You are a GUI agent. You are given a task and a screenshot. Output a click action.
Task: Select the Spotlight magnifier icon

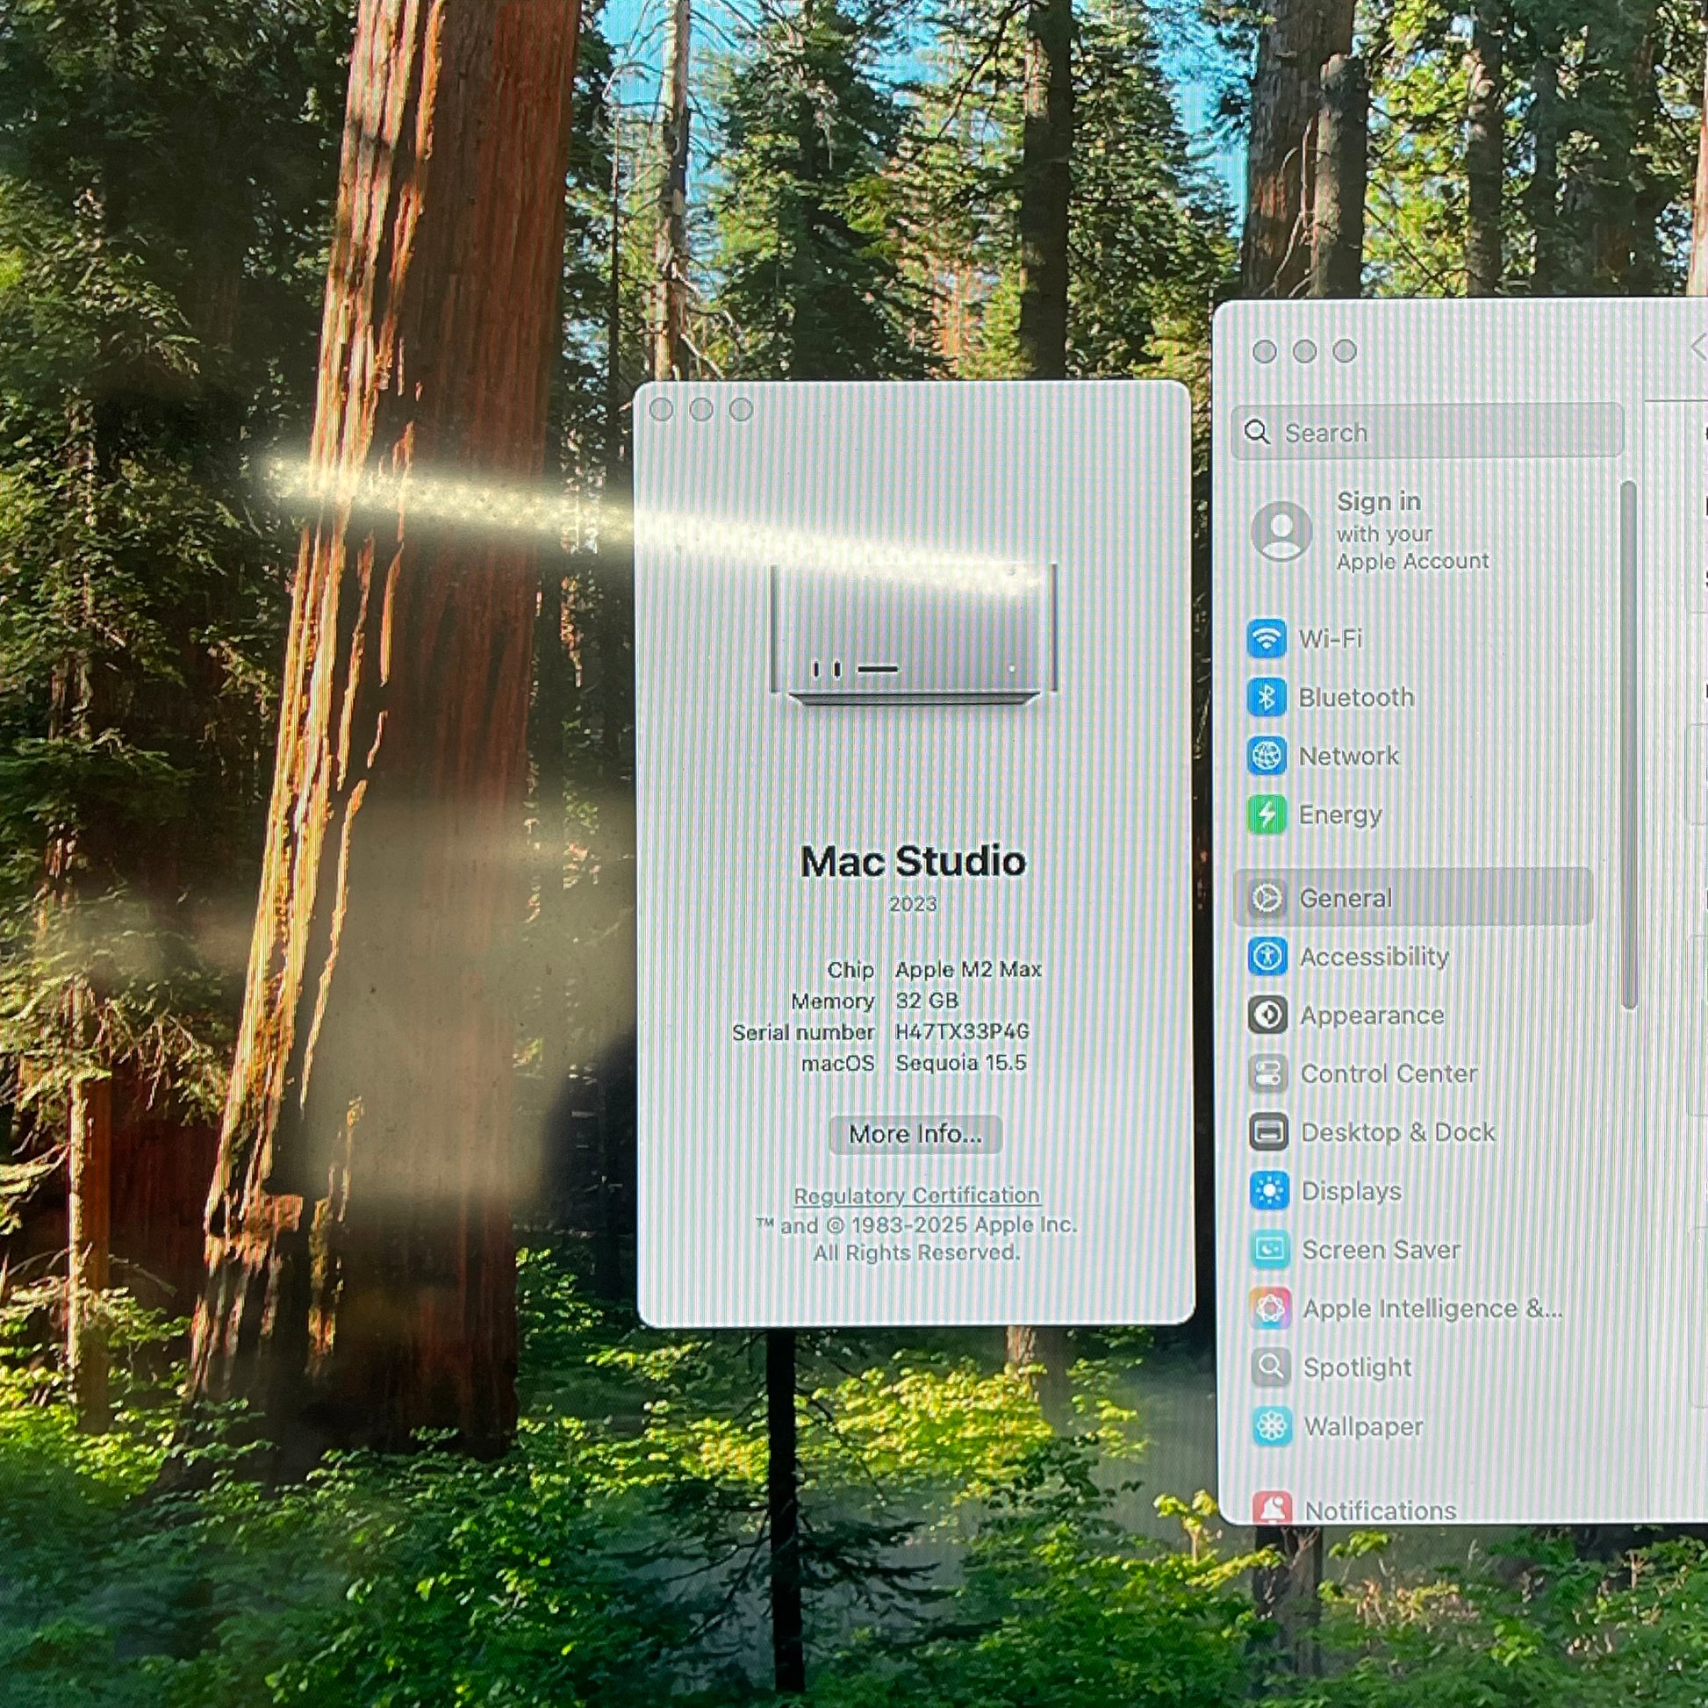[x=1271, y=1367]
